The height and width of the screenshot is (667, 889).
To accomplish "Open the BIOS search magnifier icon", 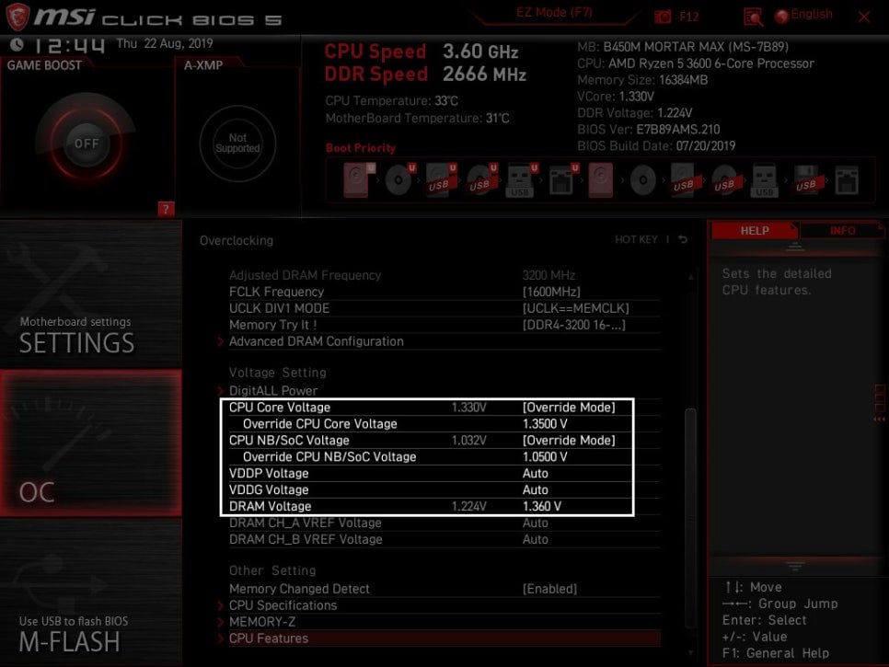I will (753, 17).
